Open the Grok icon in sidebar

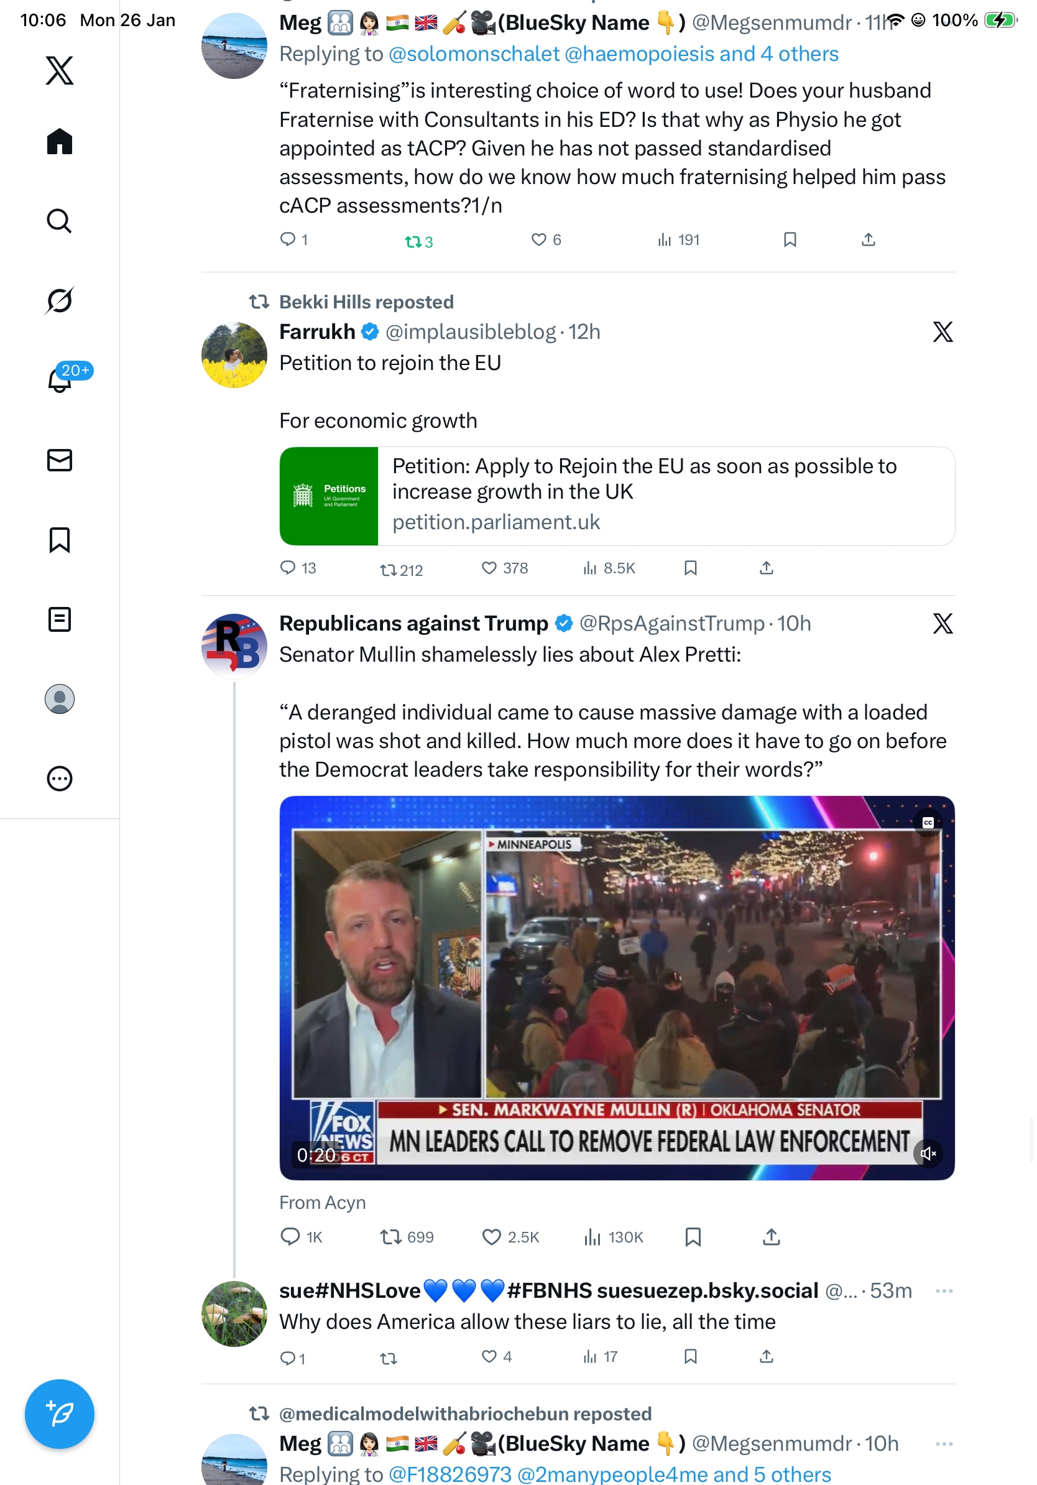(x=60, y=300)
